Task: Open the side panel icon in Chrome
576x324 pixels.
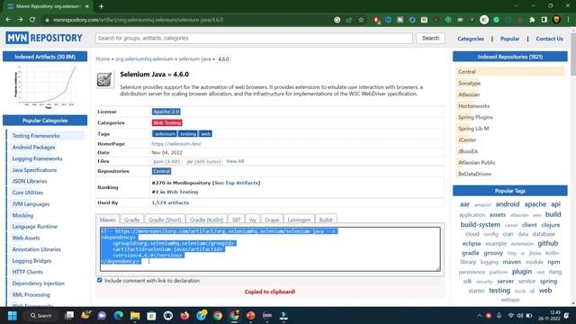Action: pyautogui.click(x=544, y=20)
